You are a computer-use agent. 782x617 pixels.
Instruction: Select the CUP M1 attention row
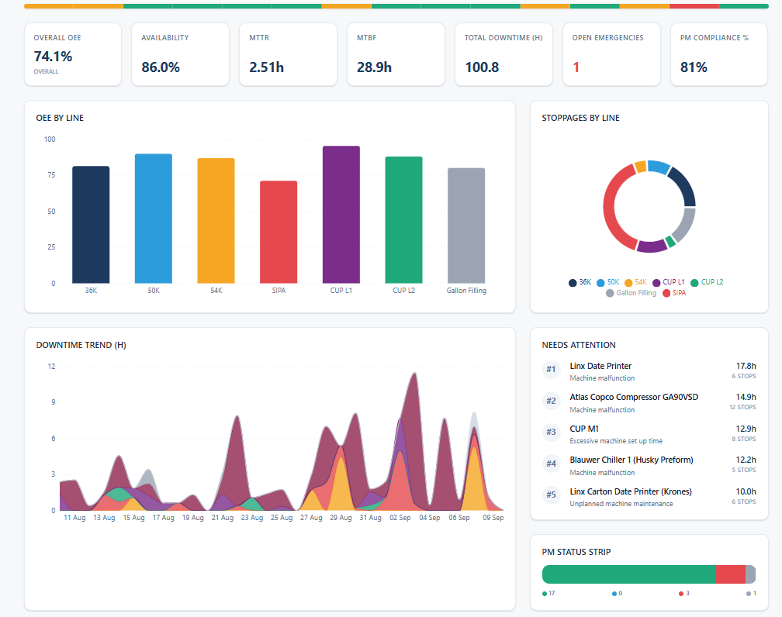pos(649,435)
